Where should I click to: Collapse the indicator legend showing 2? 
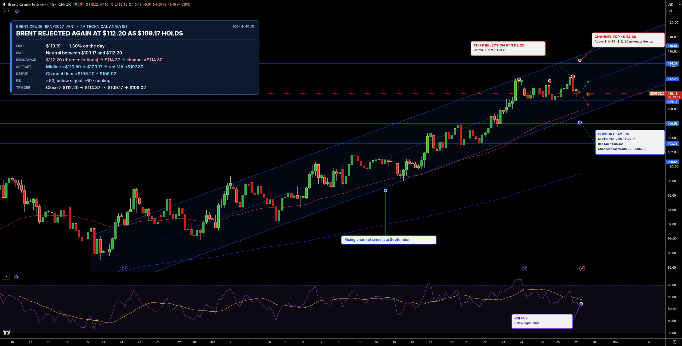[x=6, y=11]
